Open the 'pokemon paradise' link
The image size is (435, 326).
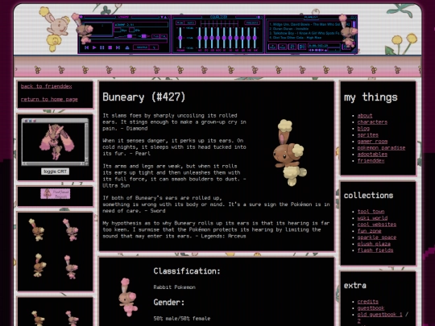coord(381,148)
